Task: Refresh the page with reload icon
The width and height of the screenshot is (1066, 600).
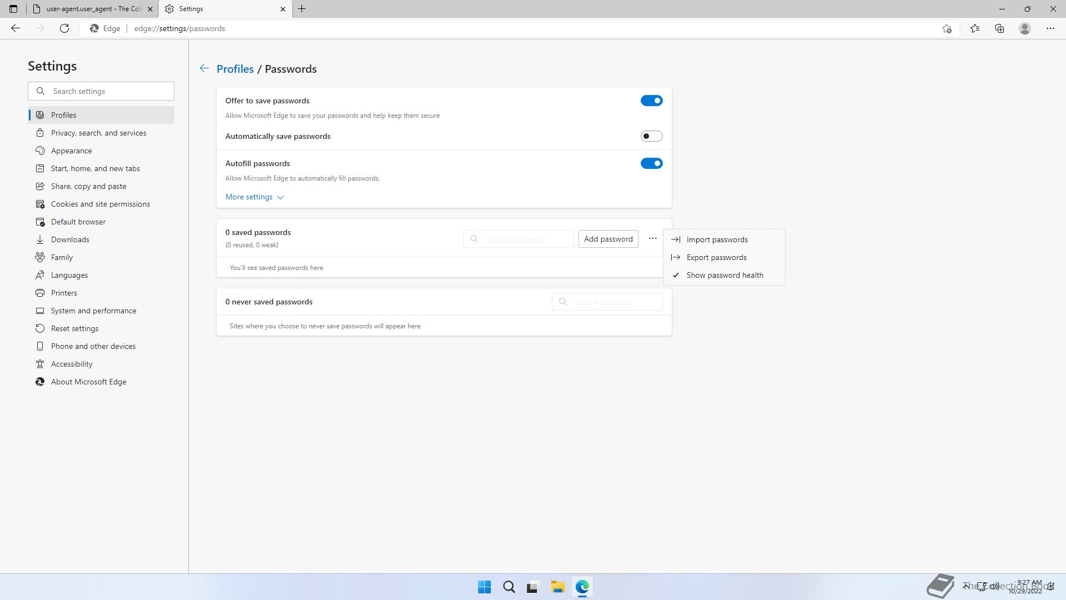Action: [64, 28]
